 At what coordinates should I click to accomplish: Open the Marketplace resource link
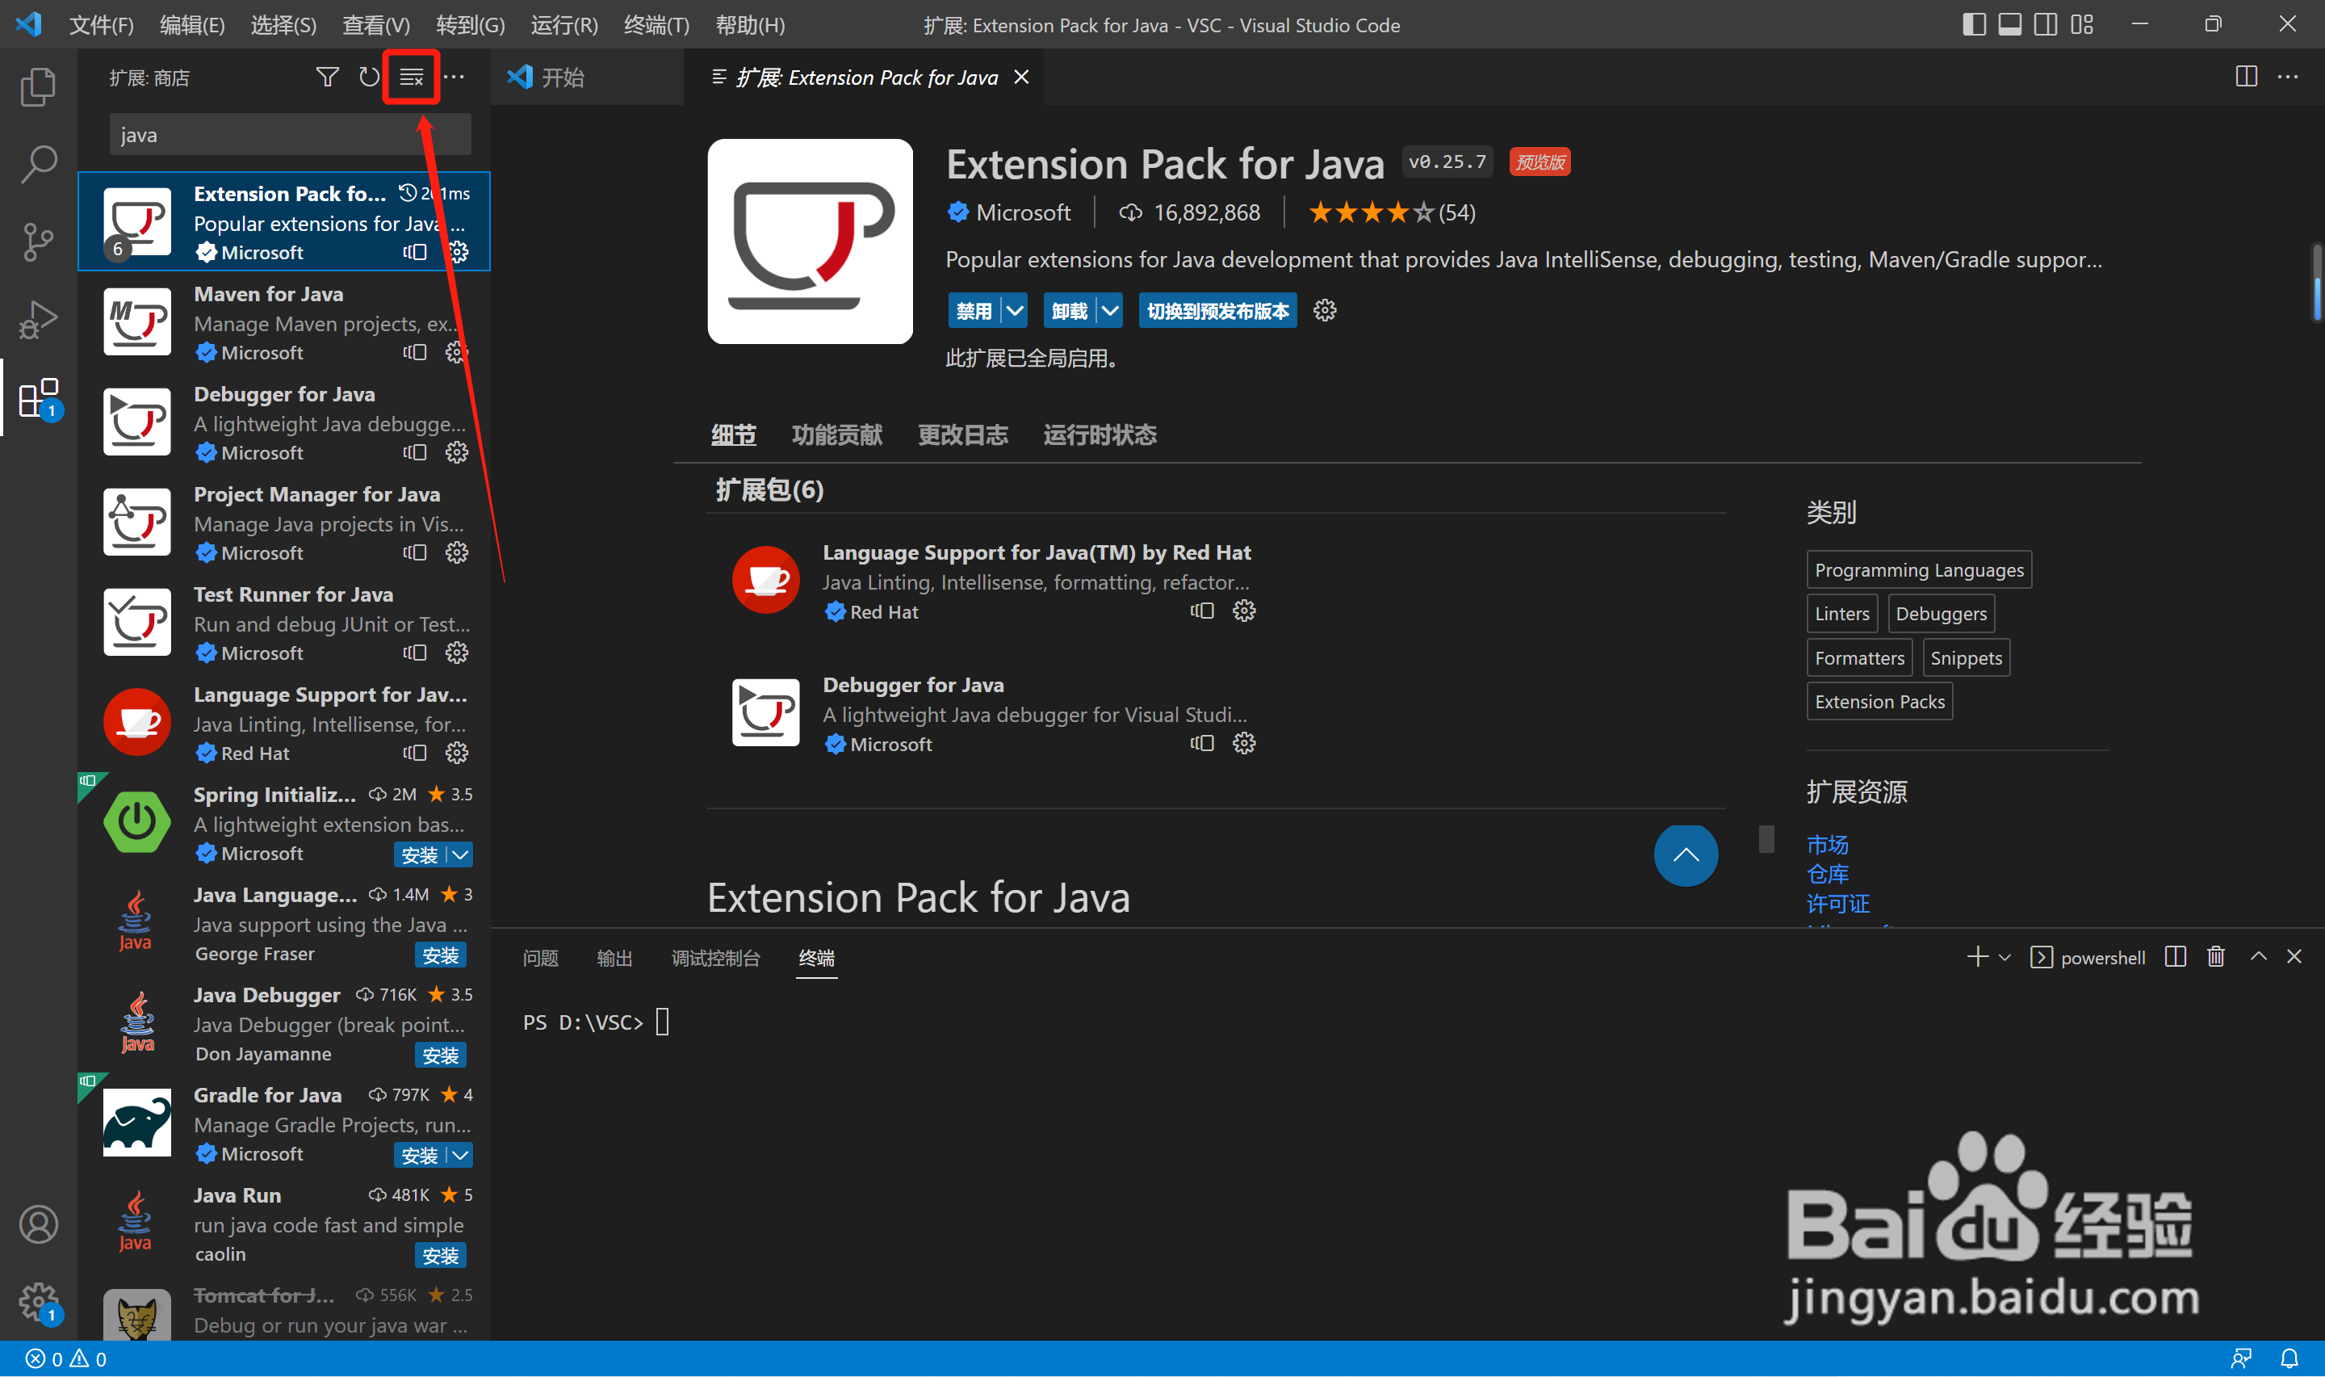pos(1827,845)
